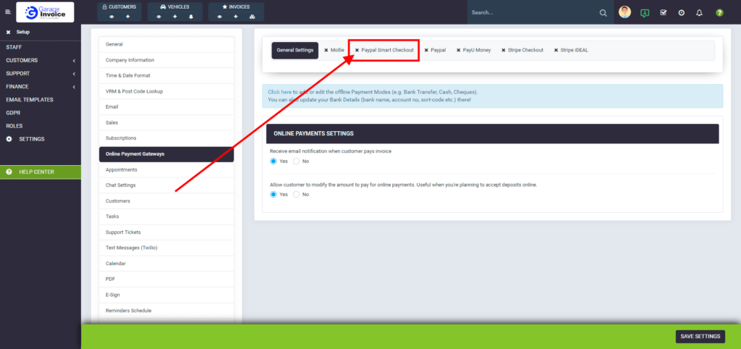Open the PayU Money tab

tap(473, 50)
